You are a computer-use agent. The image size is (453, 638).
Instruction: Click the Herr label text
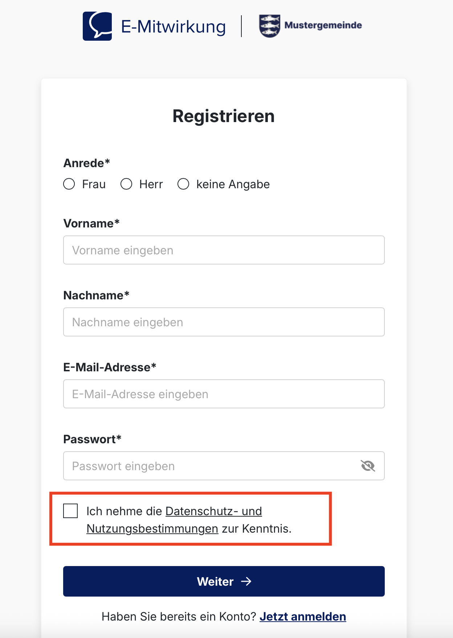[151, 184]
